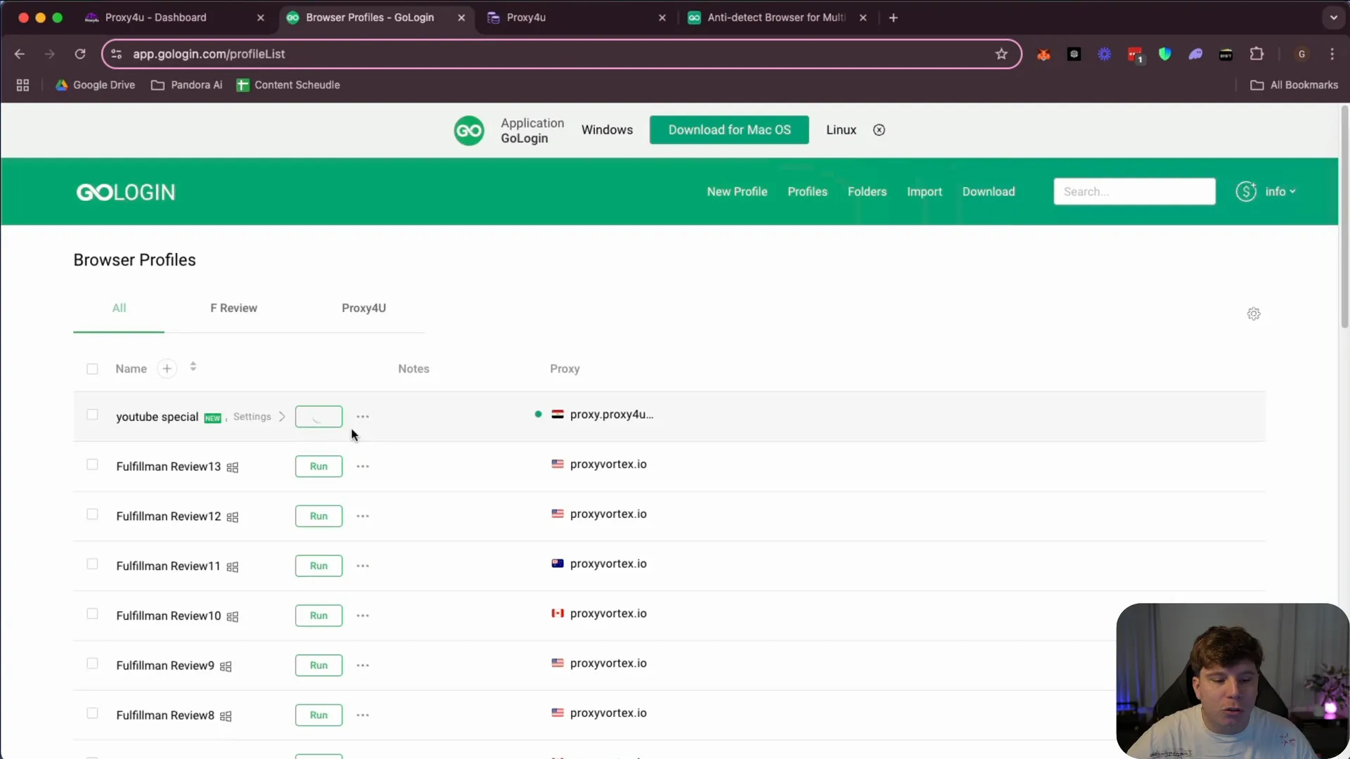Check the Fulfillman Review12 checkbox
This screenshot has width=1350, height=759.
(x=92, y=514)
